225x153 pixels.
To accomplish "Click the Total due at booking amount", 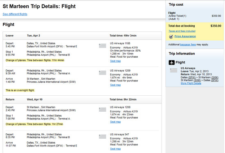I will (216, 26).
